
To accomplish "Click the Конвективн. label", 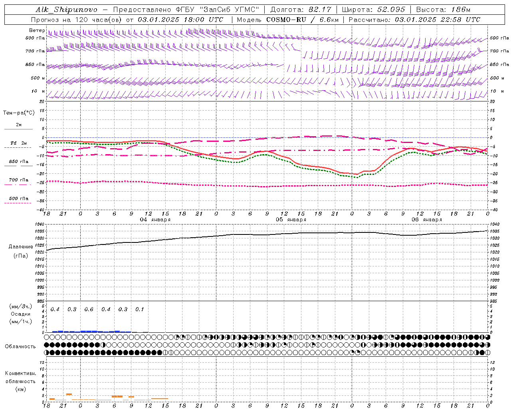I will (20, 373).
